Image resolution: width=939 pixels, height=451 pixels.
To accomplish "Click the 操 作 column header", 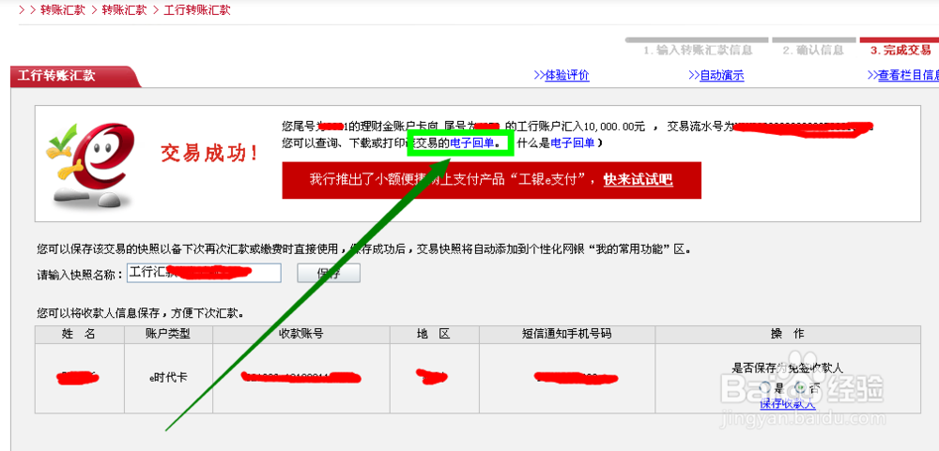I will [788, 335].
